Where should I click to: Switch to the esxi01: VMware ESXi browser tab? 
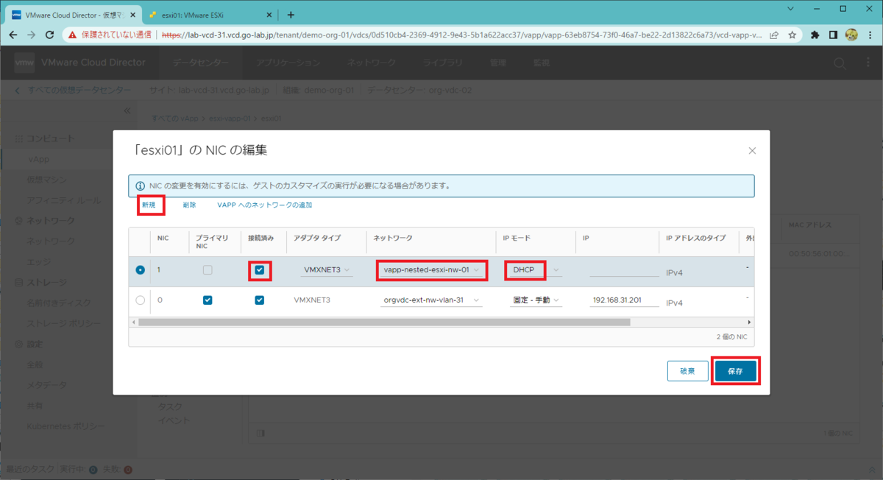click(208, 15)
